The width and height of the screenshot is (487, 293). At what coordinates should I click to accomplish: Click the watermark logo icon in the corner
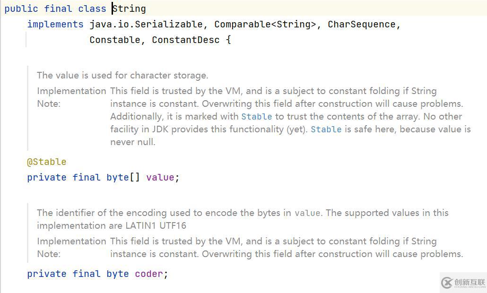click(x=447, y=283)
